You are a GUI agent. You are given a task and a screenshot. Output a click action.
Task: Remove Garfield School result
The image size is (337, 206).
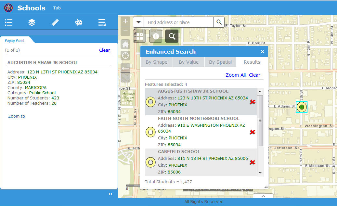253,162
